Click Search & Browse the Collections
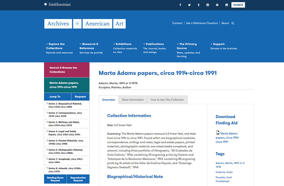The height and width of the screenshot is (186, 284). (67, 70)
